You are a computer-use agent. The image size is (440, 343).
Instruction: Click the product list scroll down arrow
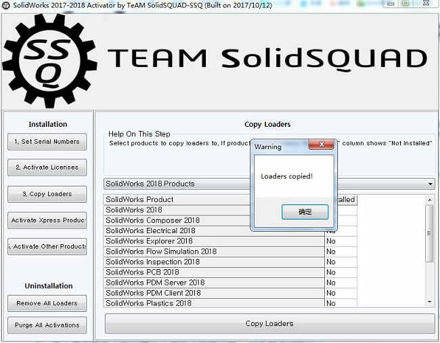click(x=430, y=302)
